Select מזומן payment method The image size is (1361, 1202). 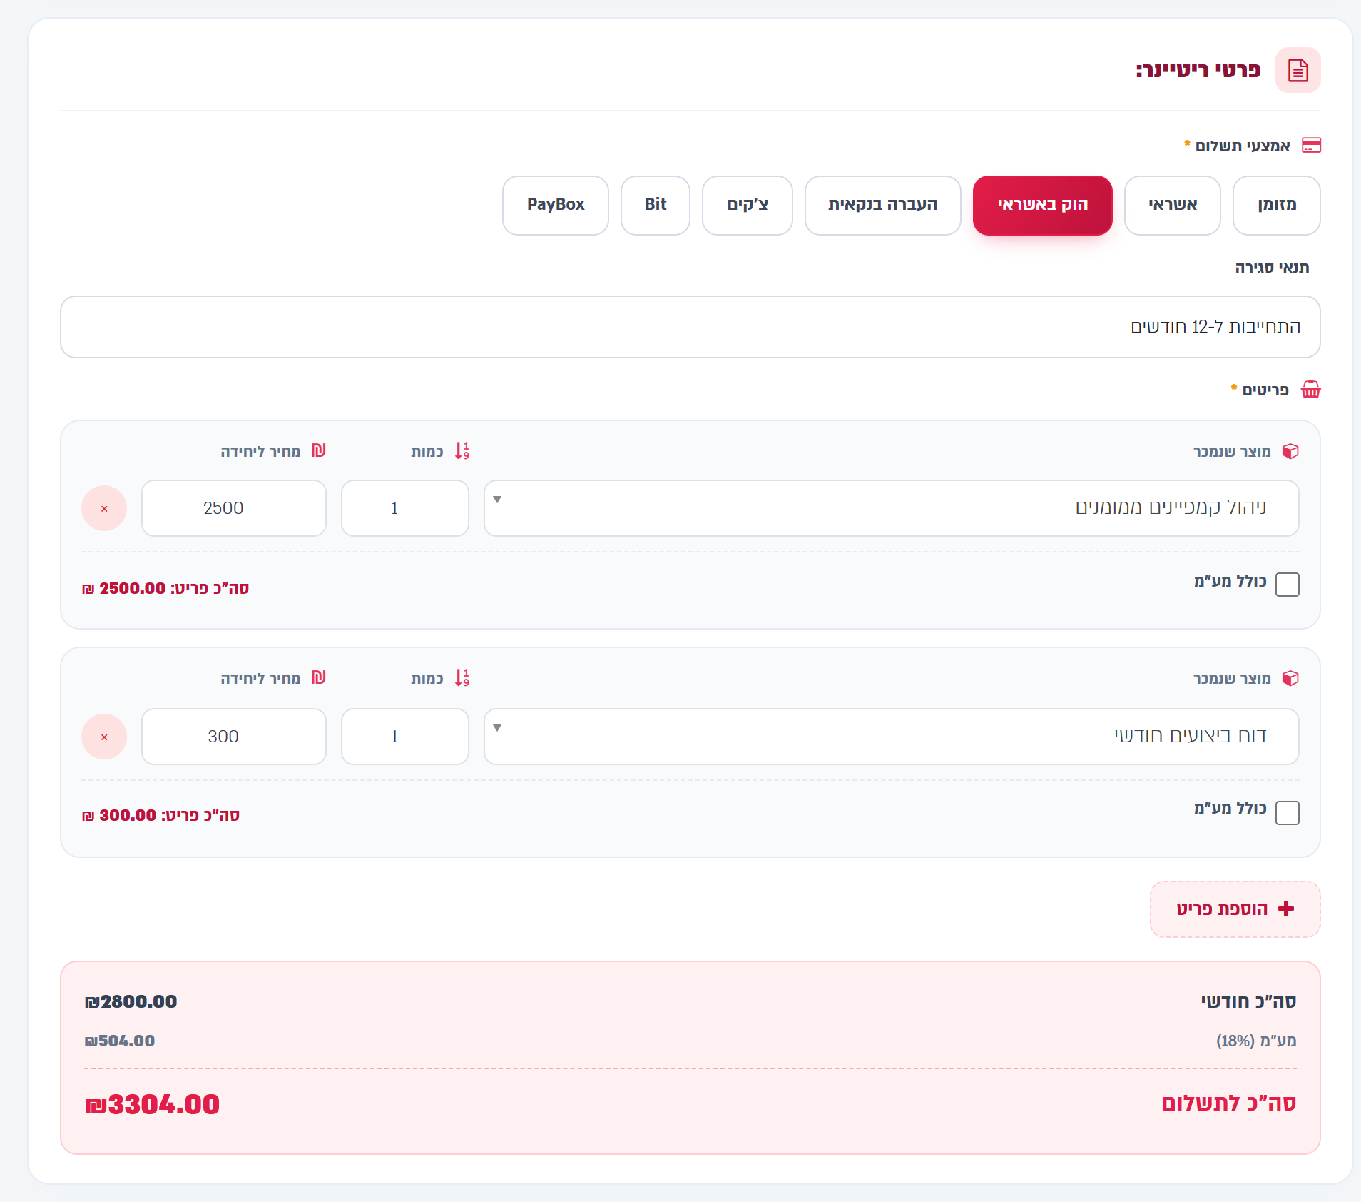pyautogui.click(x=1277, y=206)
